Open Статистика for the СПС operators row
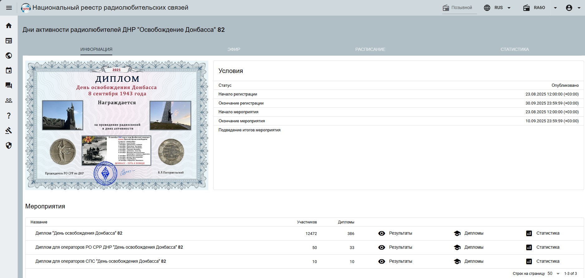This screenshot has width=585, height=278. pyautogui.click(x=543, y=261)
